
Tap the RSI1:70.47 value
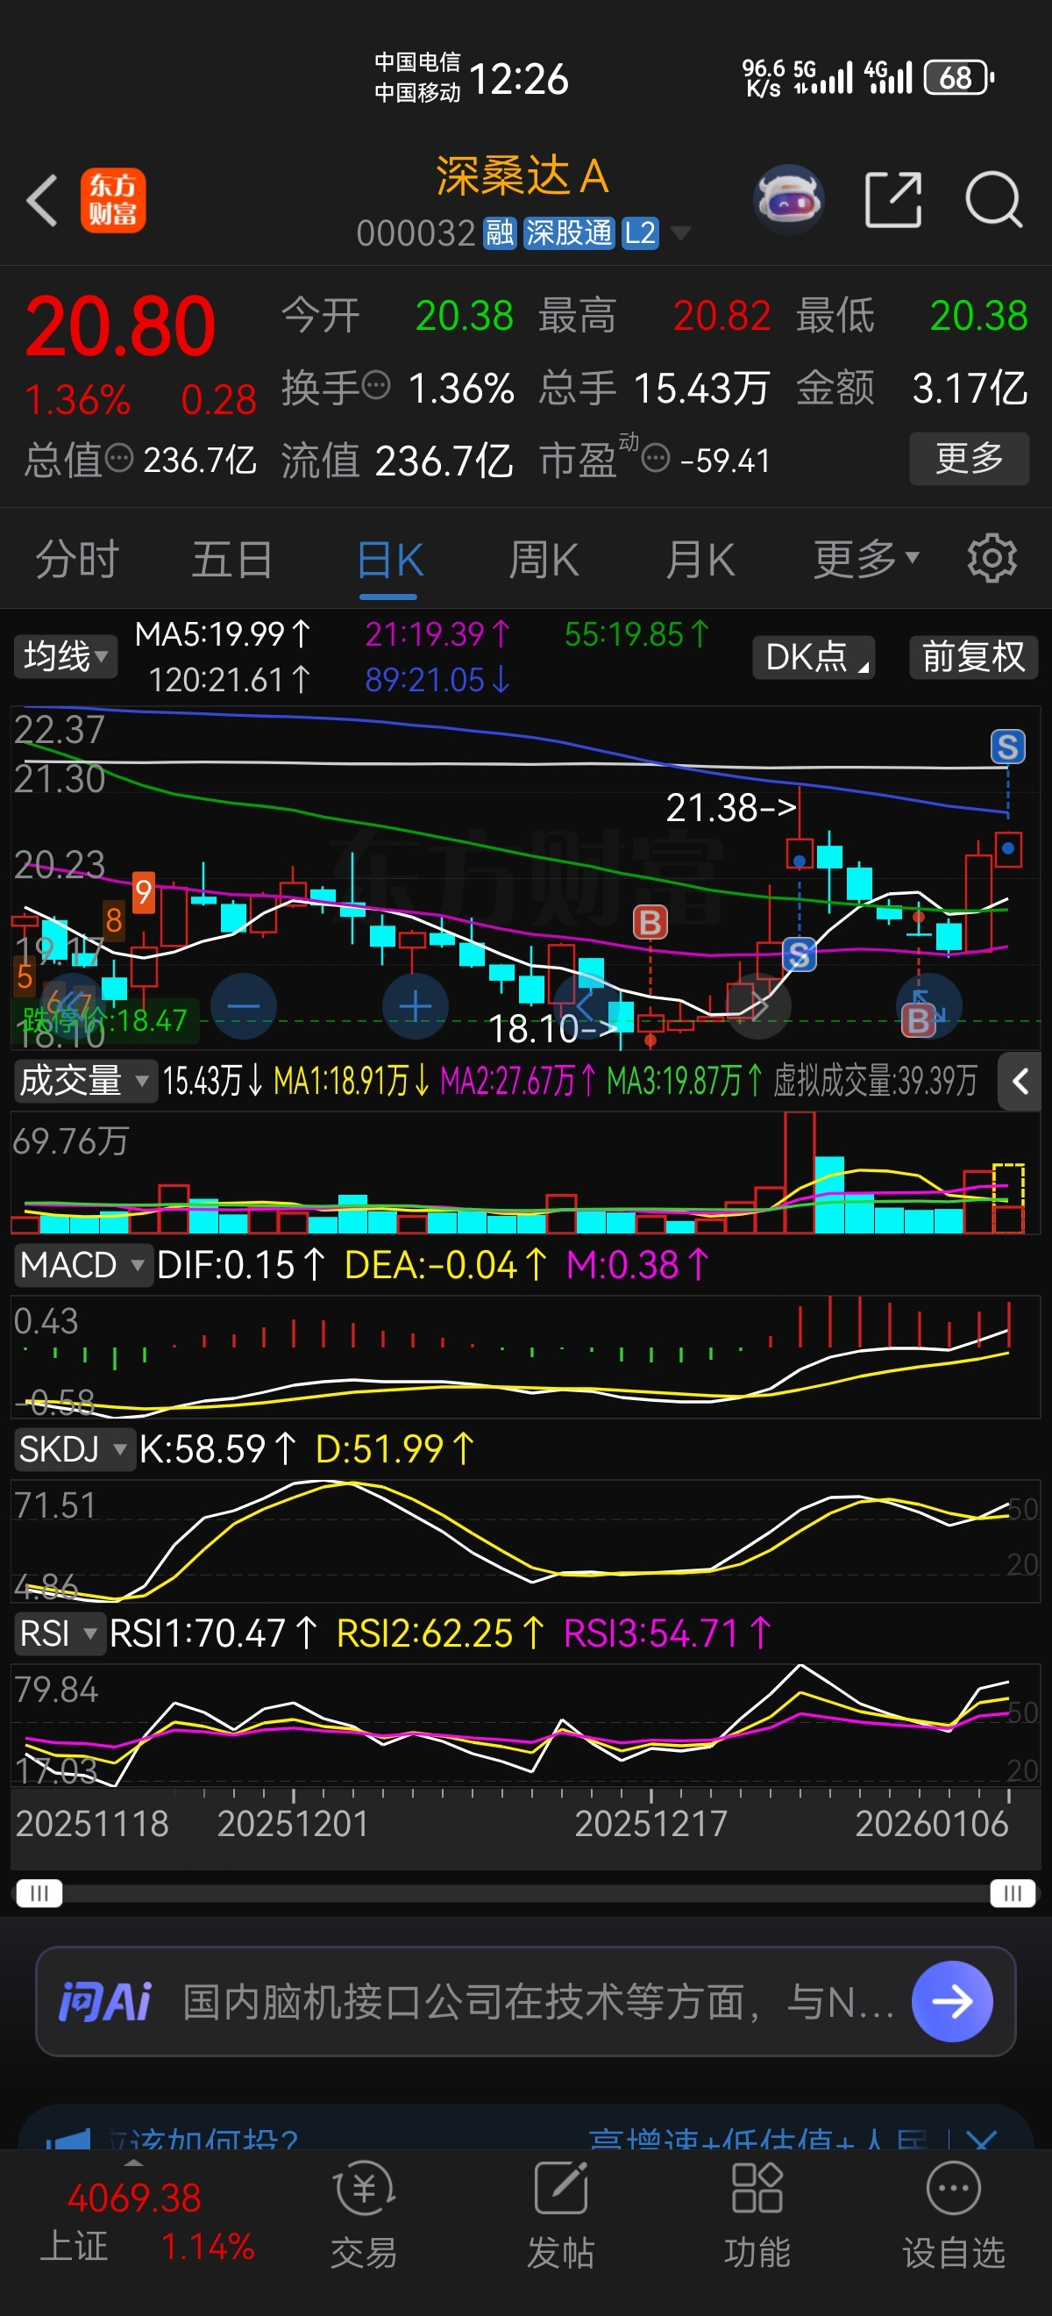pos(213,1633)
